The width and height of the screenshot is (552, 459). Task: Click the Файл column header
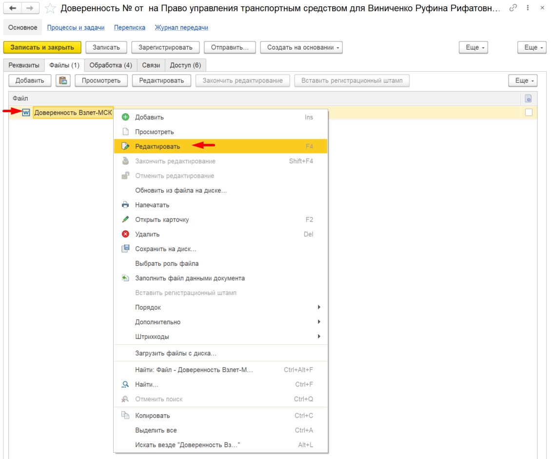pos(264,99)
